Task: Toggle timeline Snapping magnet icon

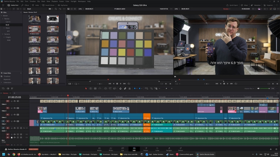Action: pyautogui.click(x=121, y=89)
